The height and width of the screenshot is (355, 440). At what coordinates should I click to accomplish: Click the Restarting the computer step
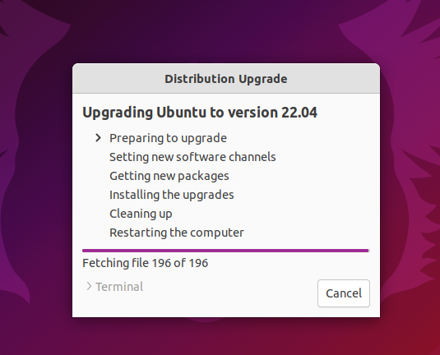click(x=177, y=233)
